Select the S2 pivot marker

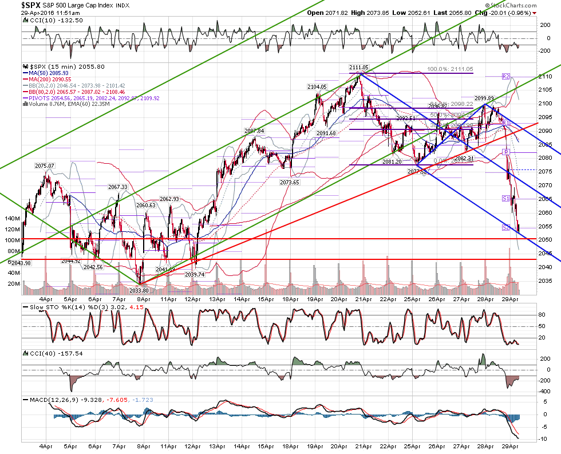coord(506,227)
